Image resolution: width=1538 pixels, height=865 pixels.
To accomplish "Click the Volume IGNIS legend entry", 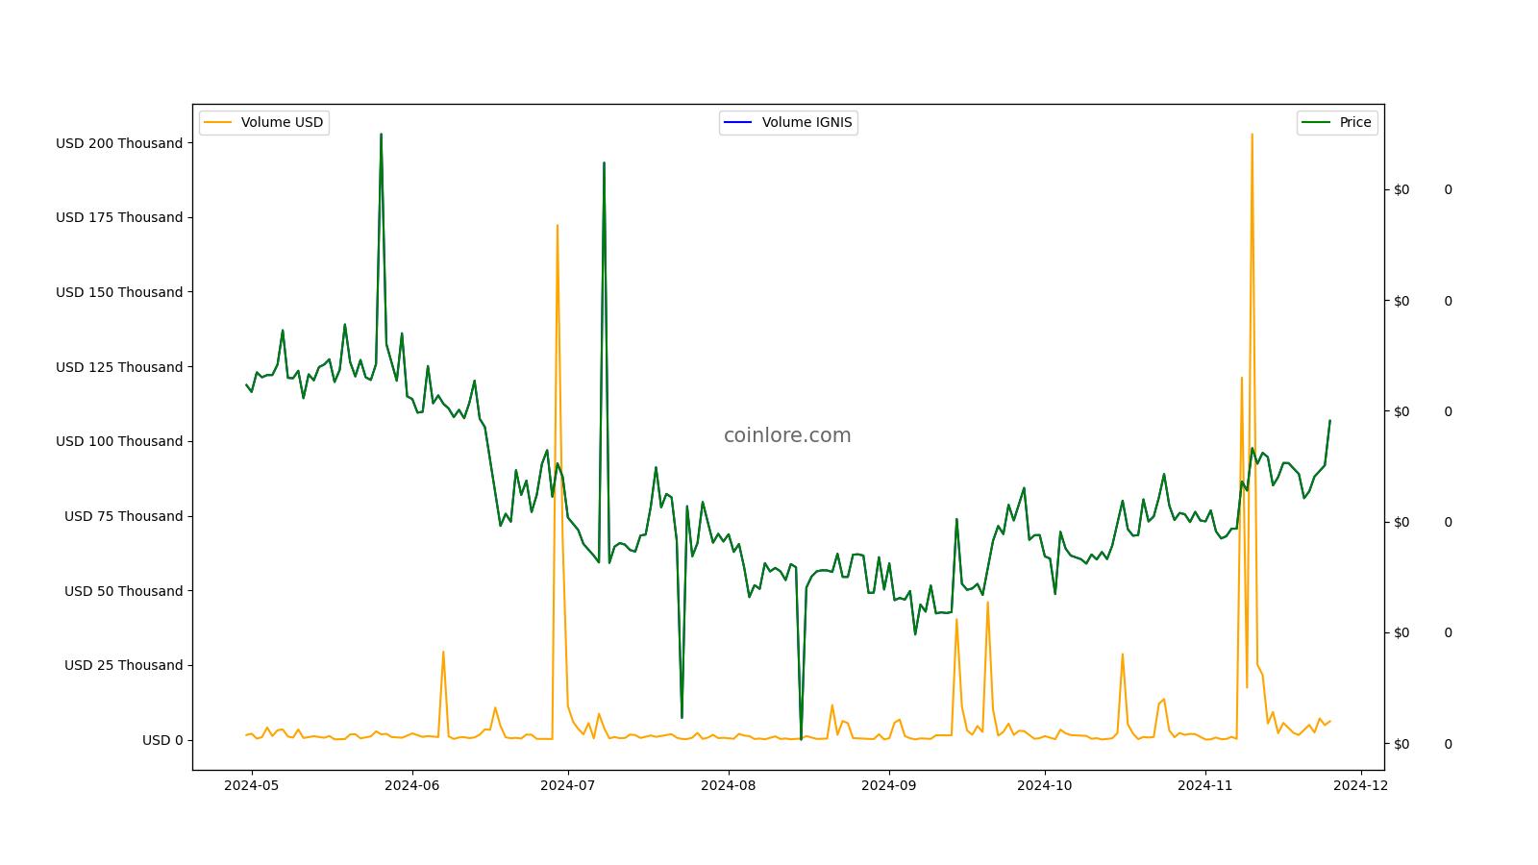I will [x=788, y=122].
